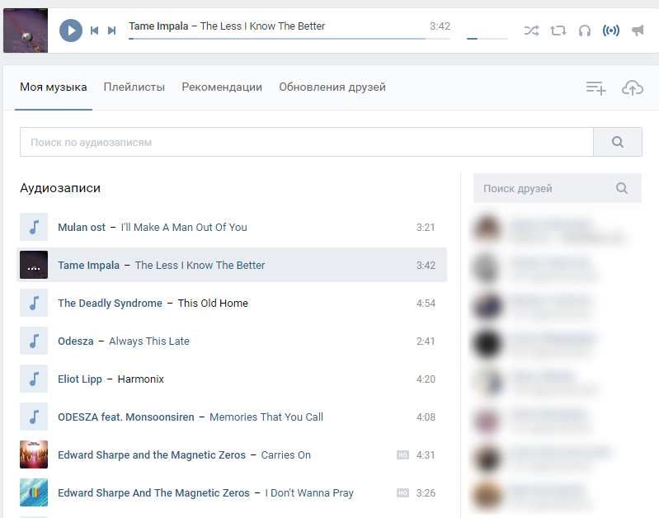Screen dimensions: 659x518
Task: Select This Old Home track title
Action: tap(213, 304)
